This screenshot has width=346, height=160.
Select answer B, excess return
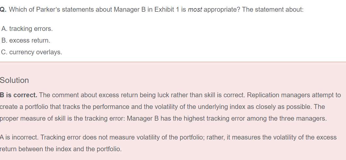click(x=26, y=40)
